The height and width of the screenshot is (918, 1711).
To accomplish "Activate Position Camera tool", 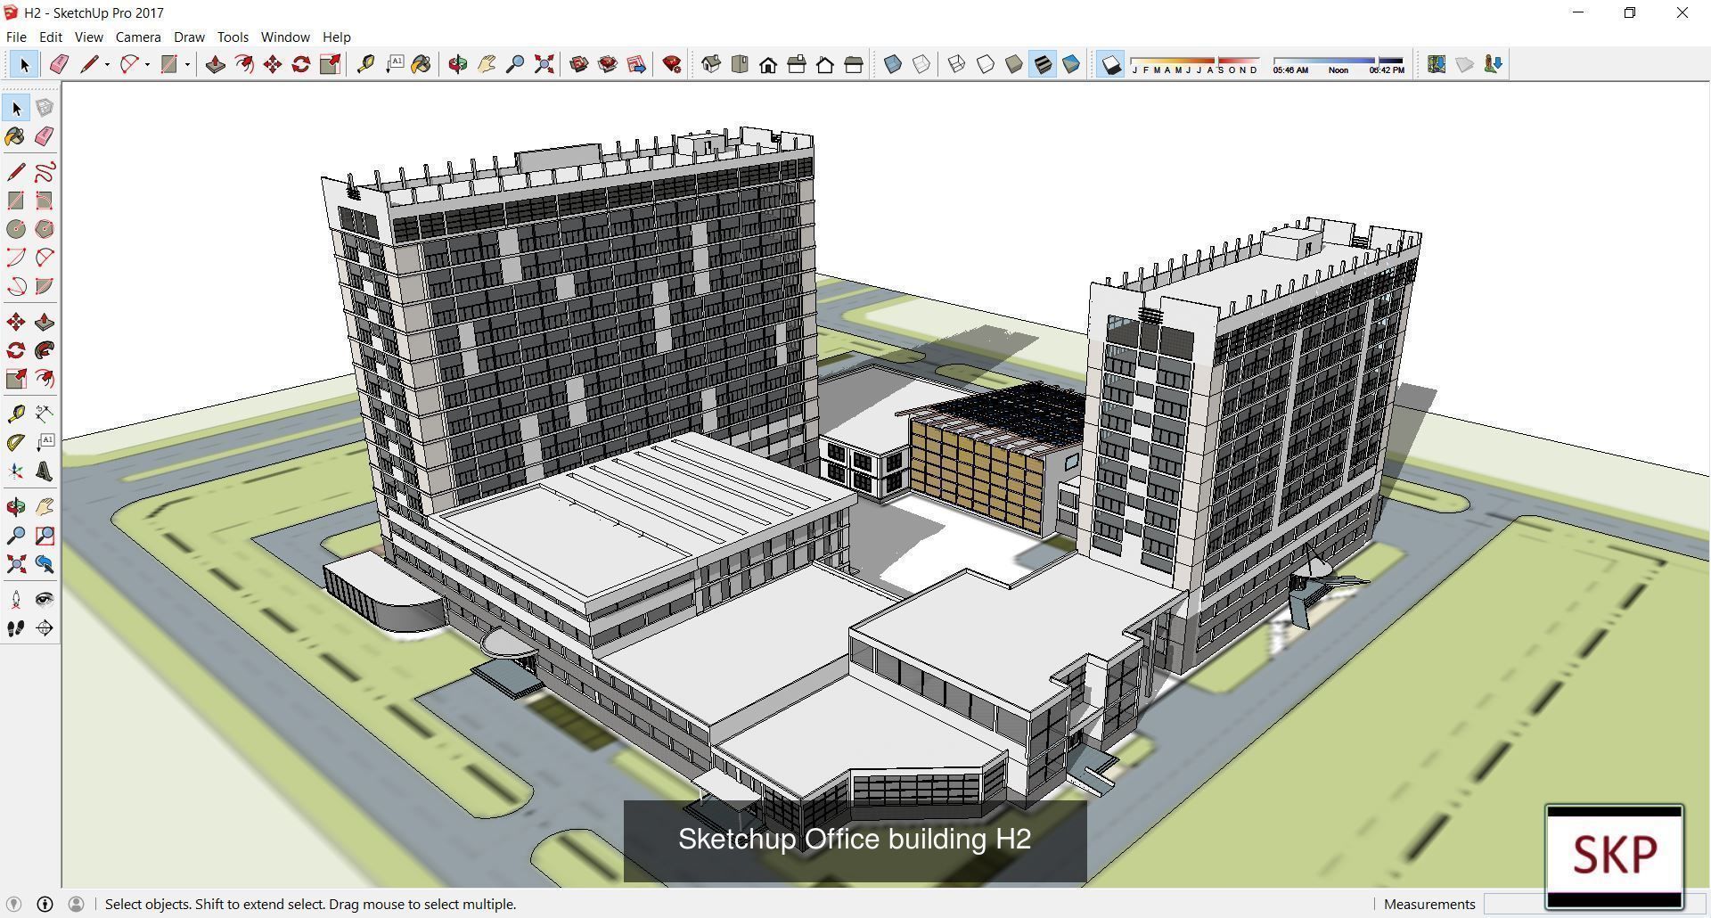I will [16, 600].
